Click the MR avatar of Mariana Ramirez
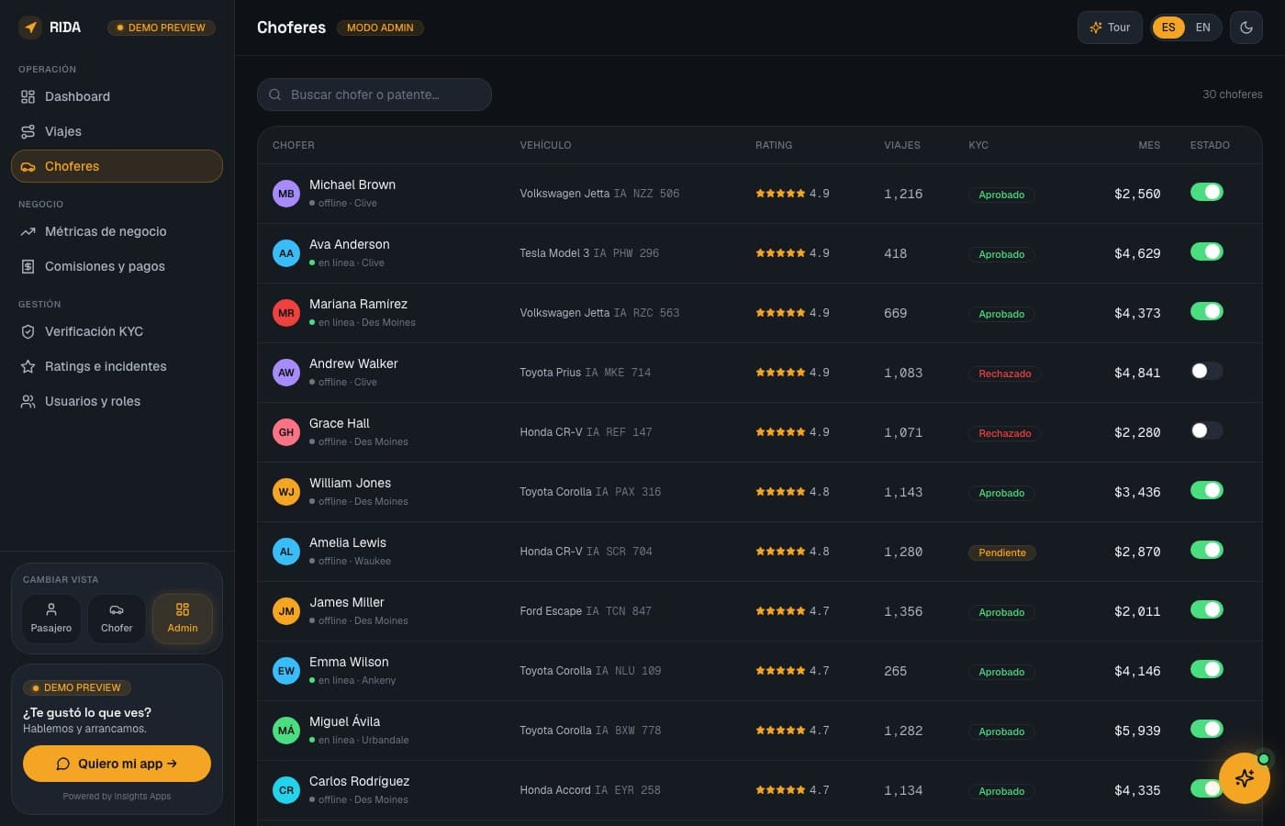The height and width of the screenshot is (826, 1285). click(x=286, y=313)
